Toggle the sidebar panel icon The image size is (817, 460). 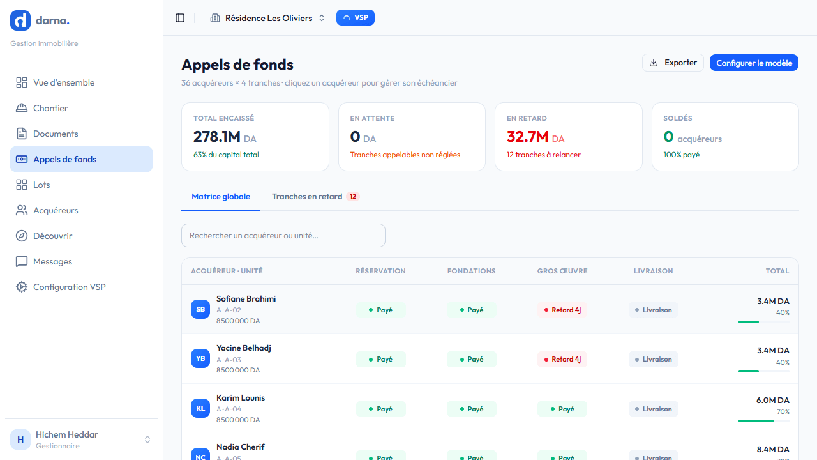point(180,18)
